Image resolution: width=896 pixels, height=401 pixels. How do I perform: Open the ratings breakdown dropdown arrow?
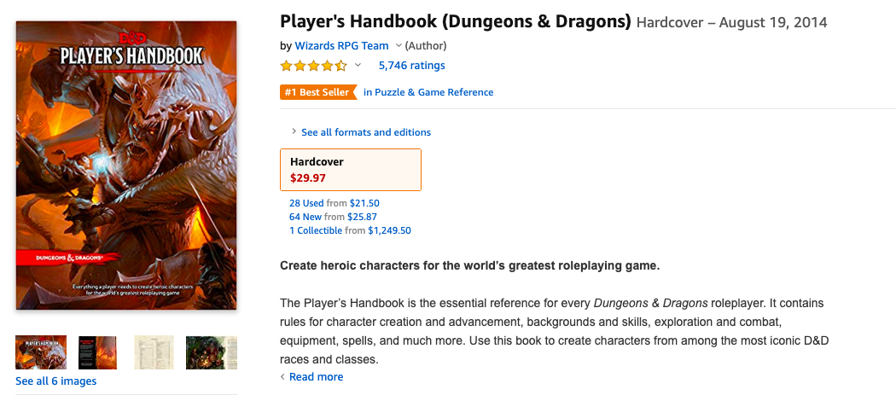[x=358, y=65]
